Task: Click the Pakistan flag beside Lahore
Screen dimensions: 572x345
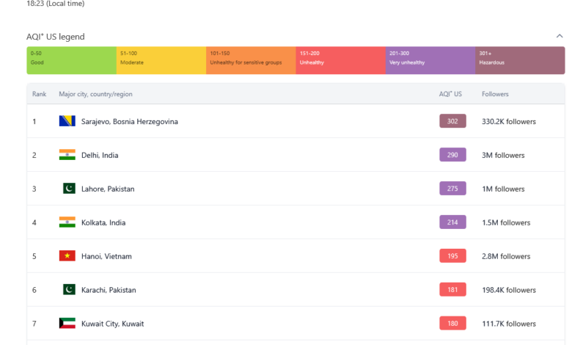Action: click(69, 189)
